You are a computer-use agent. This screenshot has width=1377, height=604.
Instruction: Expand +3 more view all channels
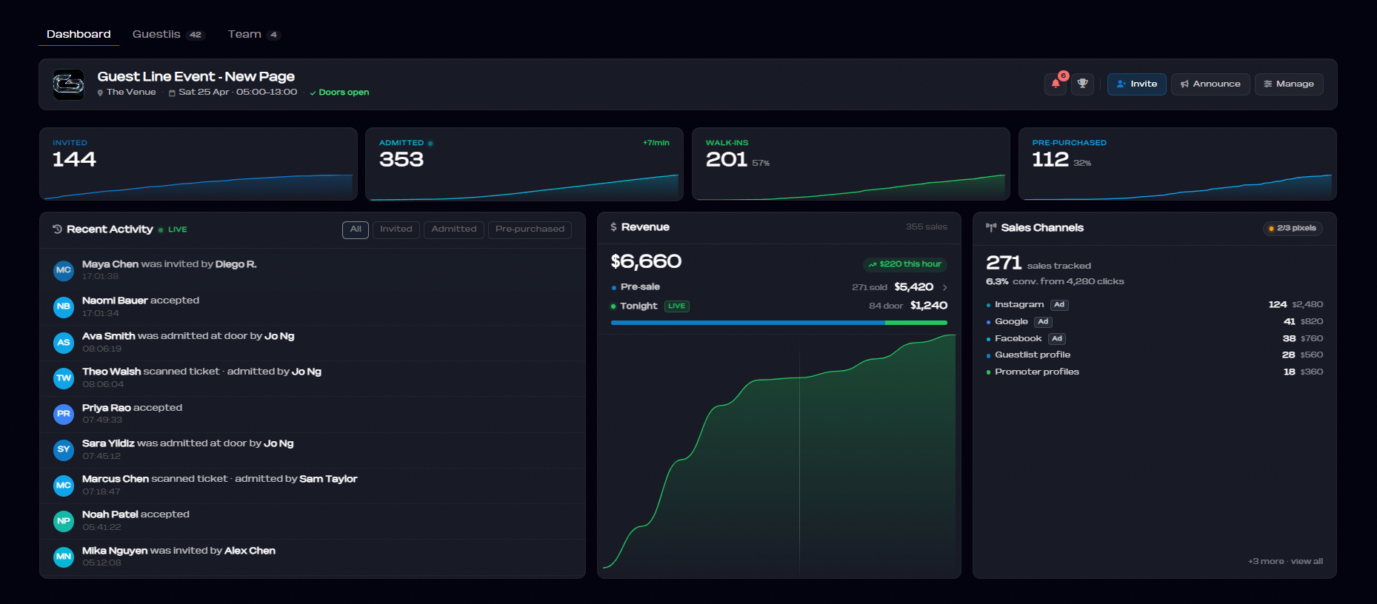pos(1285,561)
